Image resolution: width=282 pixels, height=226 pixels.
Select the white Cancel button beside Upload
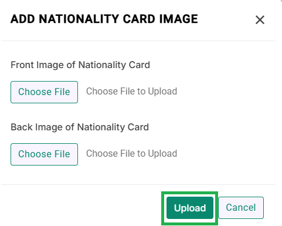pos(241,208)
